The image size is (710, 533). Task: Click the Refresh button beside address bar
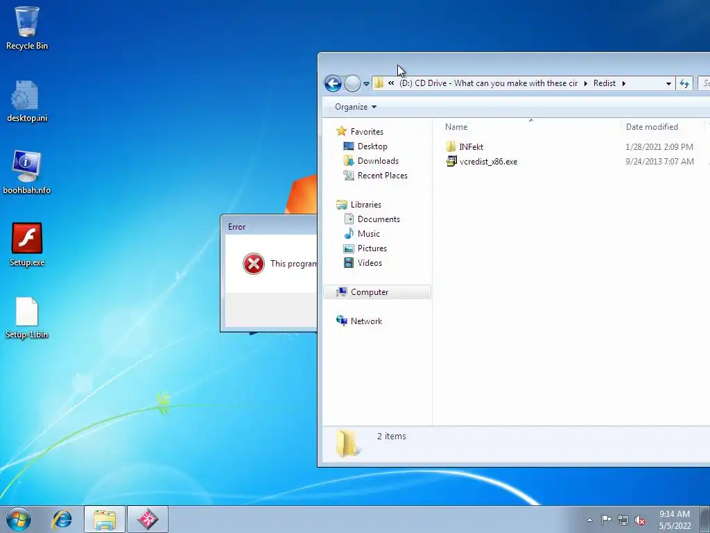(684, 83)
